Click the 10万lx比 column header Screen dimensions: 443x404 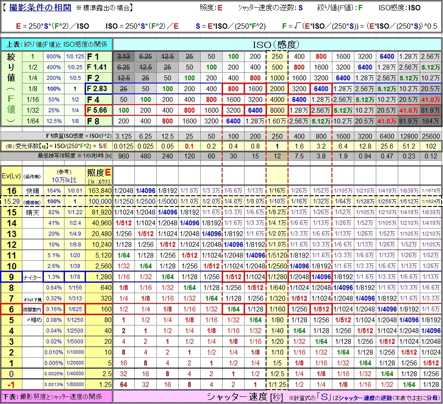(x=64, y=176)
